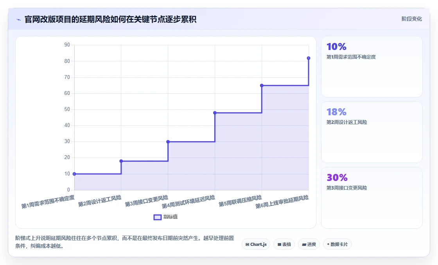The image size is (438, 265).
Task: Click the lightning icon beside the title
Action: pos(19,20)
